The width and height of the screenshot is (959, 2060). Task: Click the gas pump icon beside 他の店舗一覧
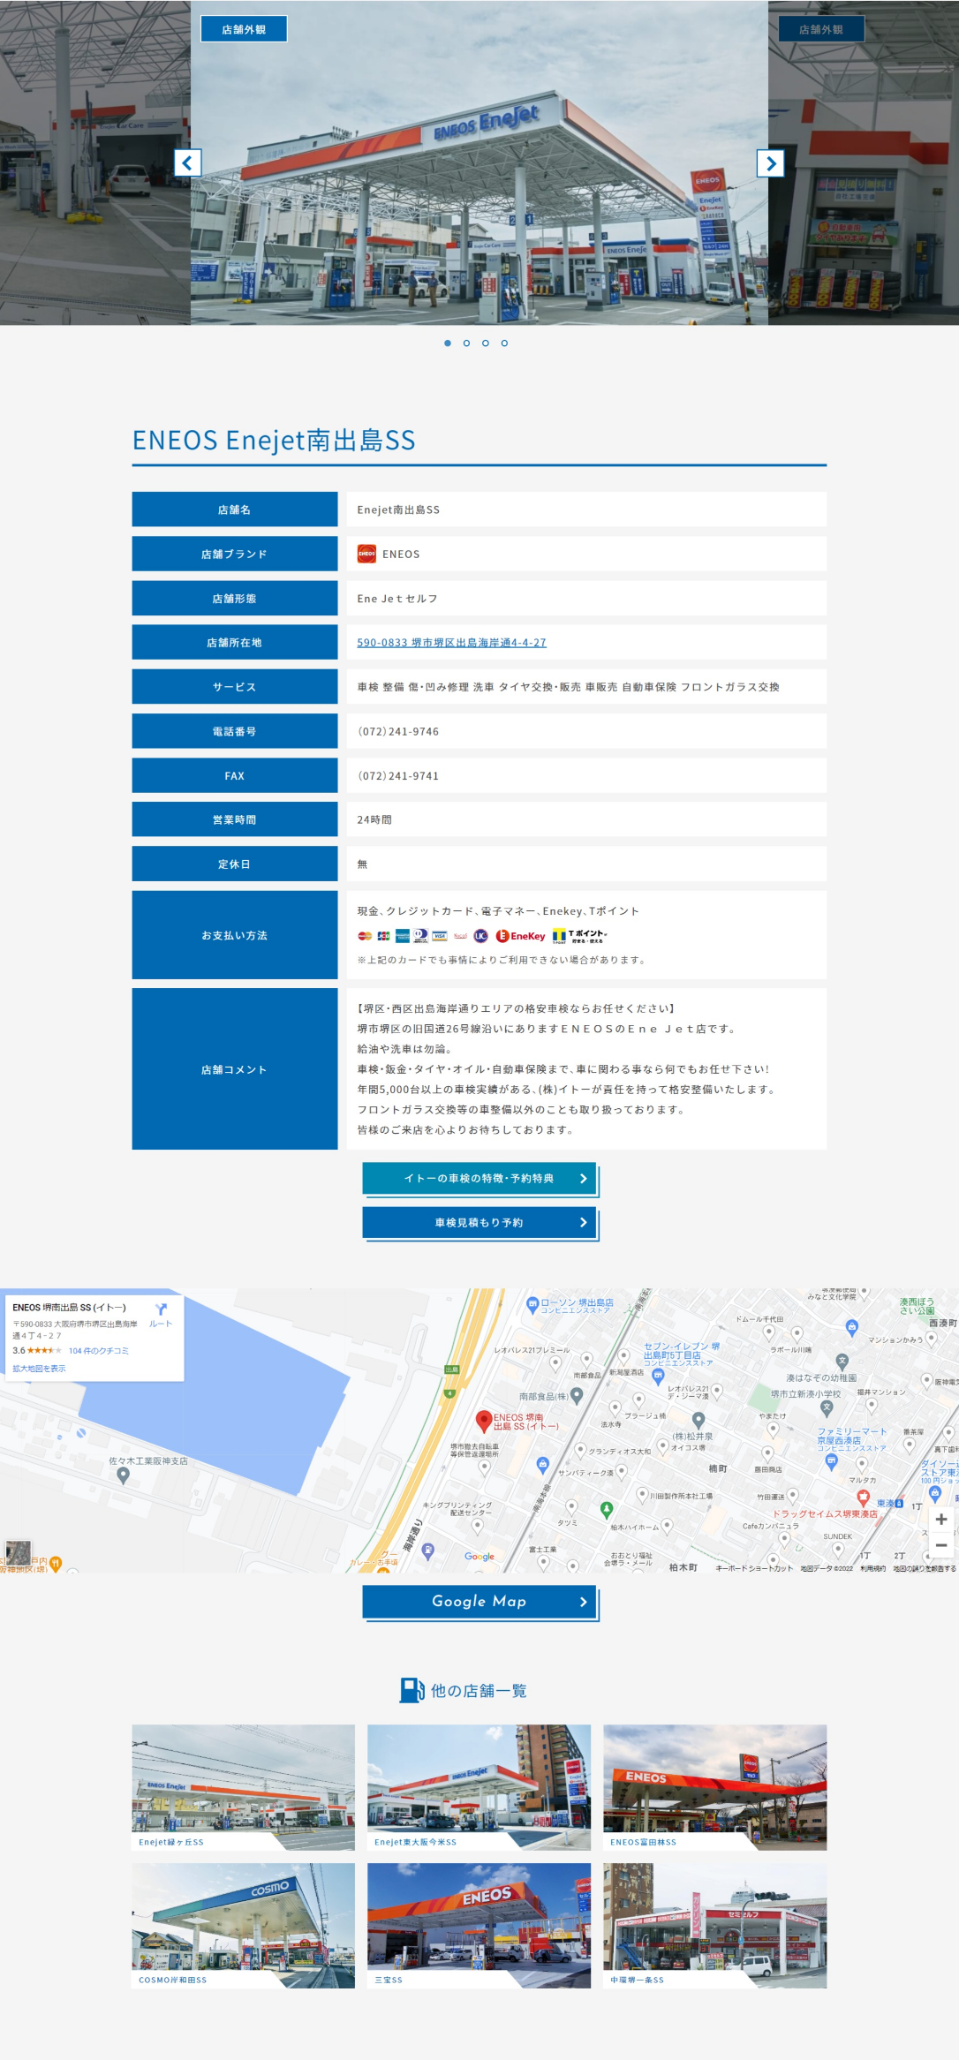click(x=412, y=1690)
